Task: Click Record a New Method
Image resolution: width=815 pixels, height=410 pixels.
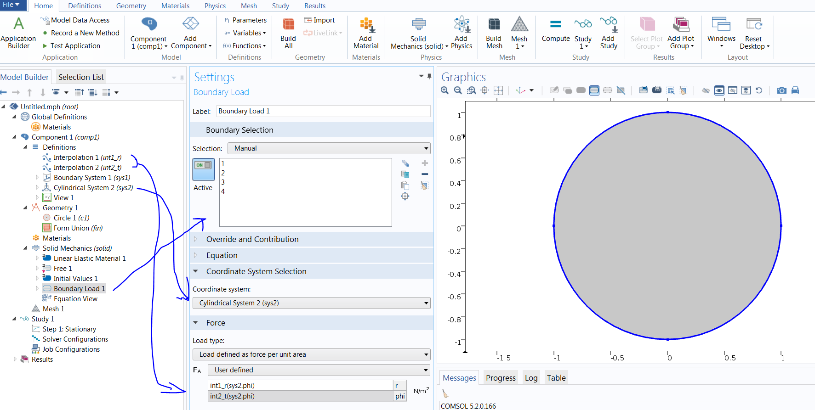Action: [x=85, y=33]
